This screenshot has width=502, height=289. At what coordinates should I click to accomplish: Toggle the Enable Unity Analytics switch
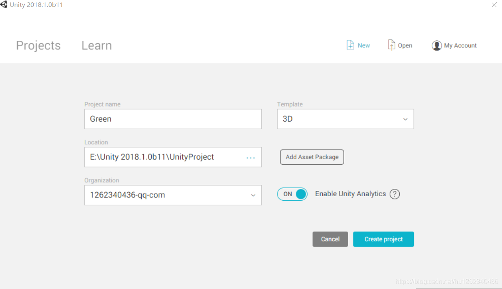pyautogui.click(x=292, y=194)
